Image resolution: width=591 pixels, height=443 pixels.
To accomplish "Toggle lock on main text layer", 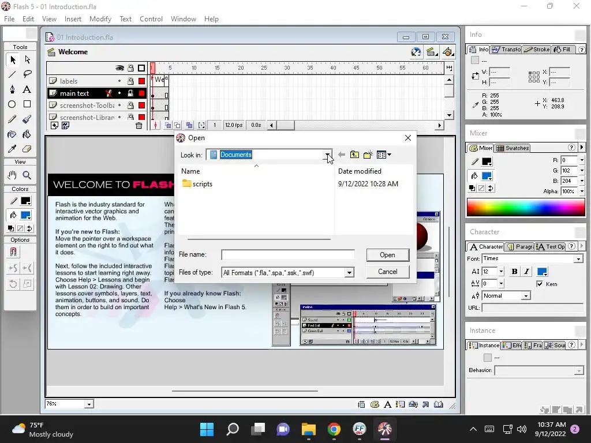I will tap(130, 93).
